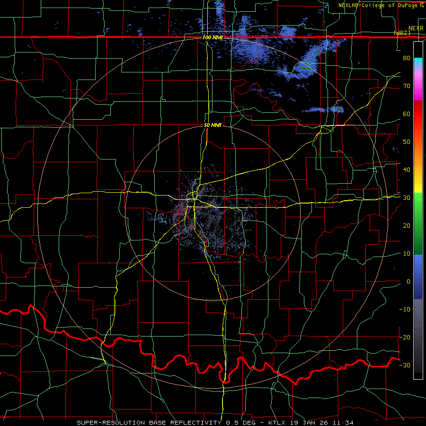Click the 10 value on dBZ scale
The image size is (426, 426).
click(407, 254)
